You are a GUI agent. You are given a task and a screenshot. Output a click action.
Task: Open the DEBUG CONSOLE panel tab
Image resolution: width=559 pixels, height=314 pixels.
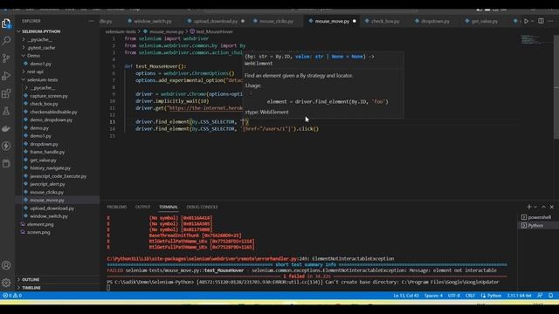point(202,207)
